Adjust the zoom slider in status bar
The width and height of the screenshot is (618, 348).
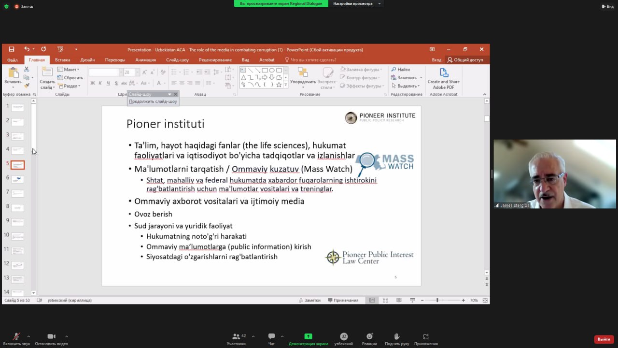(x=437, y=300)
